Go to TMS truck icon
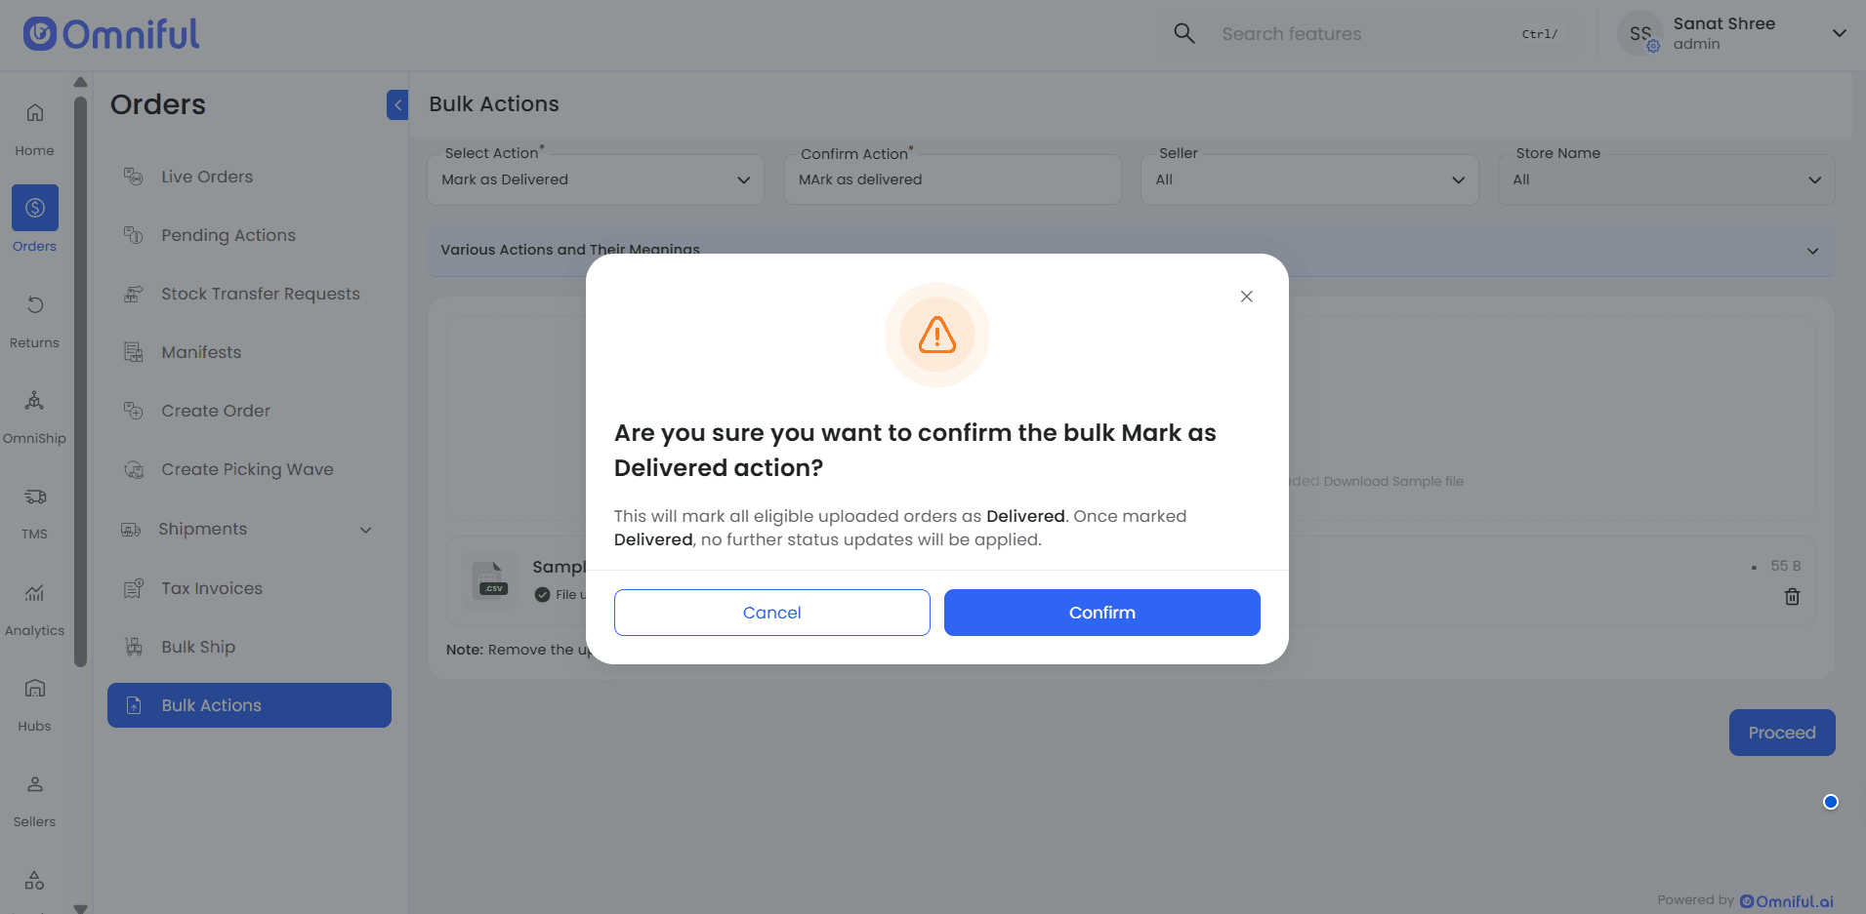 tap(35, 497)
